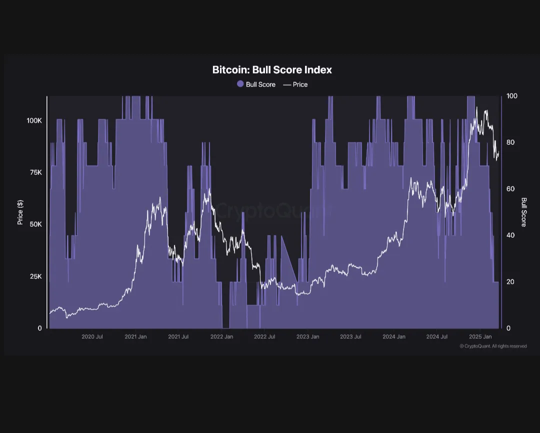This screenshot has height=433, width=540.
Task: Click the 25K price axis label
Action: tap(36, 277)
